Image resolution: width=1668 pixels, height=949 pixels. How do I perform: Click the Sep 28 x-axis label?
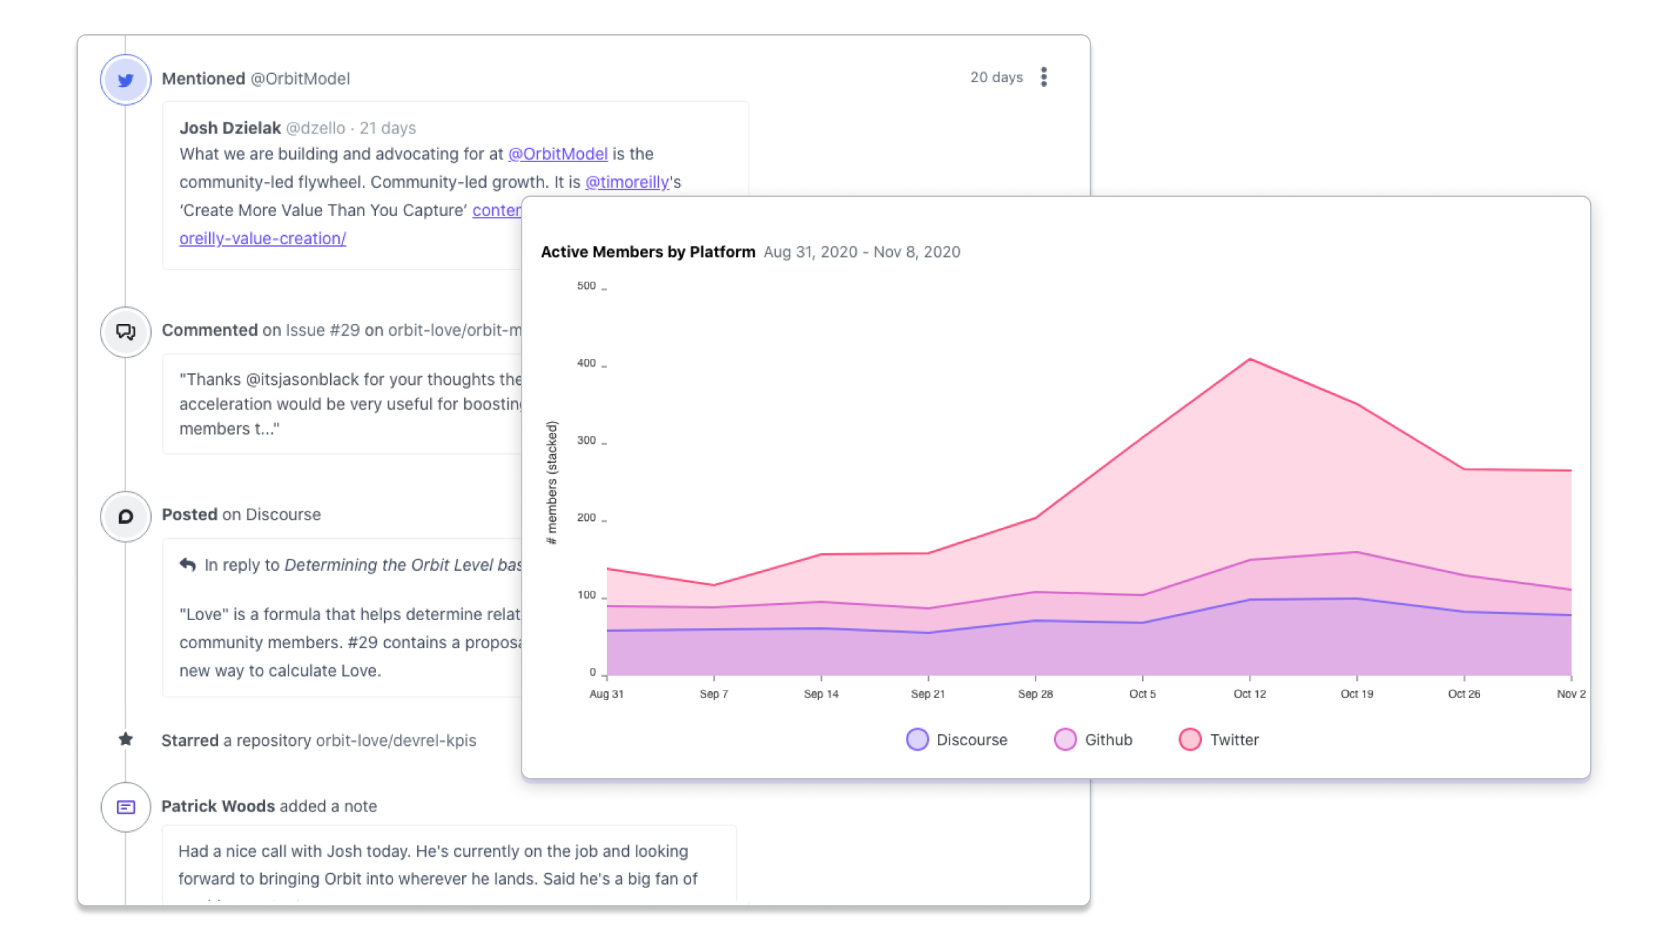click(1035, 694)
